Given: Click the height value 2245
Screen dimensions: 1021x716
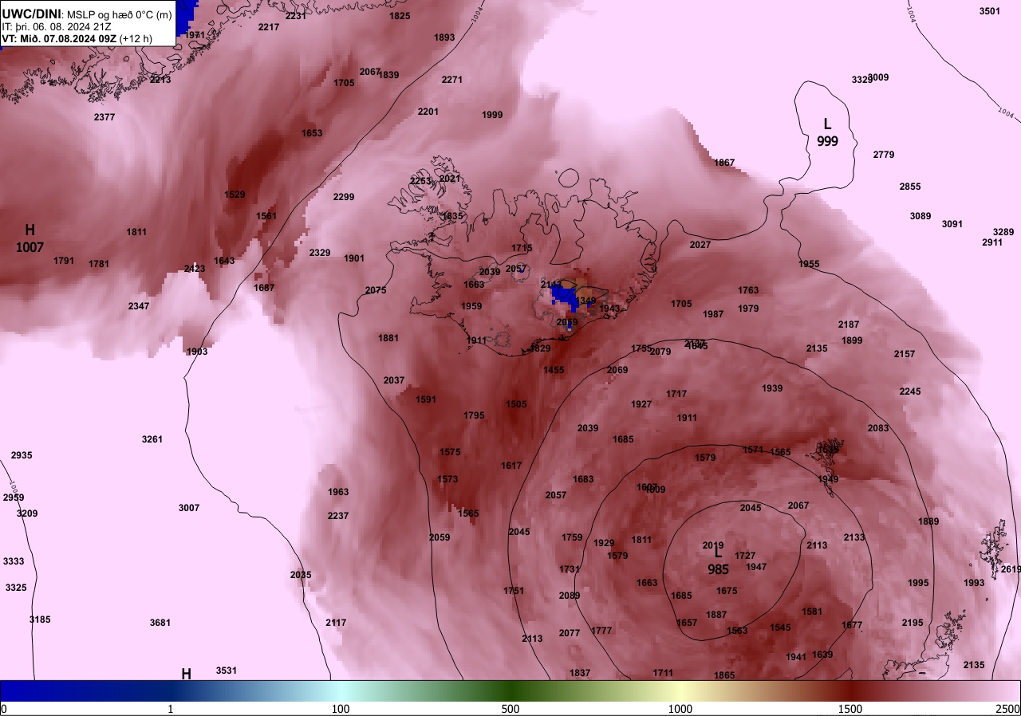Looking at the screenshot, I should pos(910,391).
